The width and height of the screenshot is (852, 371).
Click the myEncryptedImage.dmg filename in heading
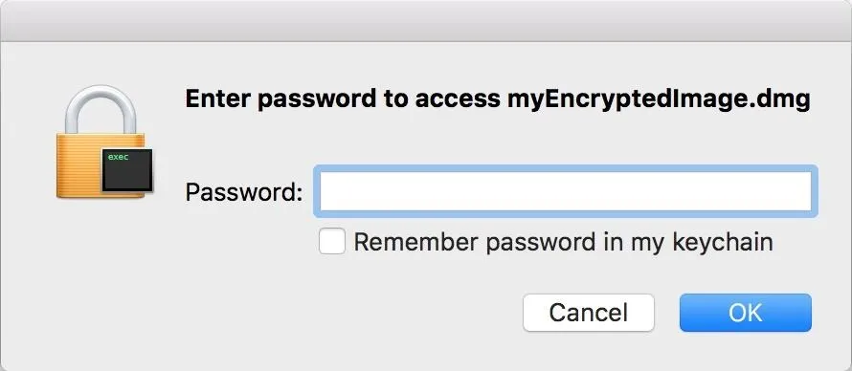659,99
